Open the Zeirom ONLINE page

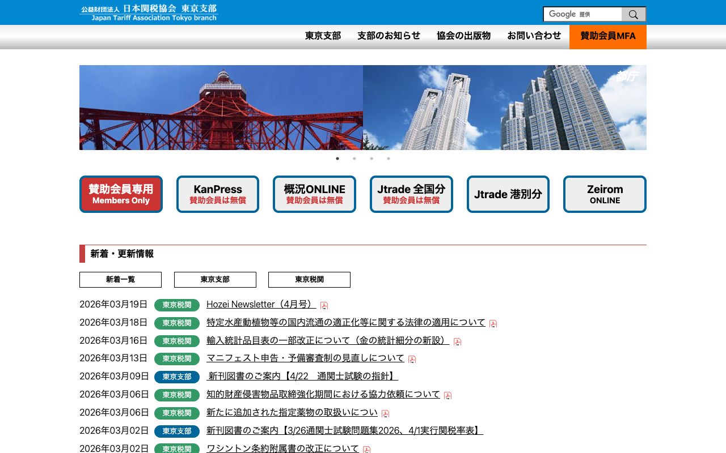point(605,194)
